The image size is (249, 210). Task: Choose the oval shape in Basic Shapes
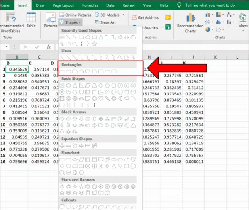coord(68,85)
